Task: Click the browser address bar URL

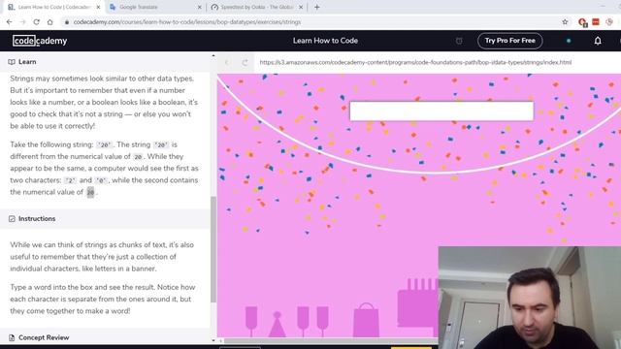Action: (187, 22)
